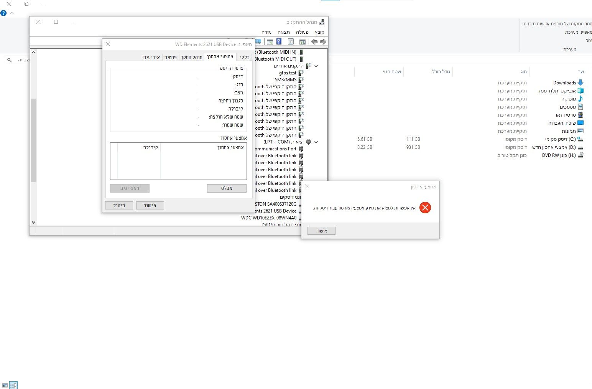Select the Bluetooth MIDI IN device icon

pos(301,52)
